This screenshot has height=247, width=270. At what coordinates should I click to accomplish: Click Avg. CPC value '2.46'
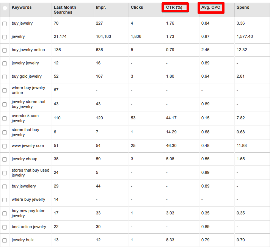[x=206, y=50]
